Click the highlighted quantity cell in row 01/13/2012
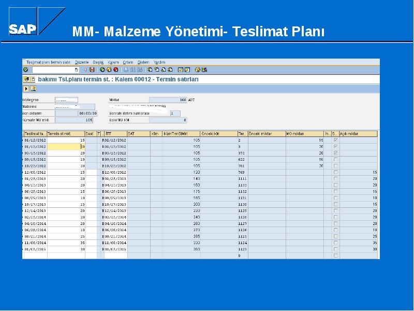The image size is (414, 311). click(x=66, y=147)
